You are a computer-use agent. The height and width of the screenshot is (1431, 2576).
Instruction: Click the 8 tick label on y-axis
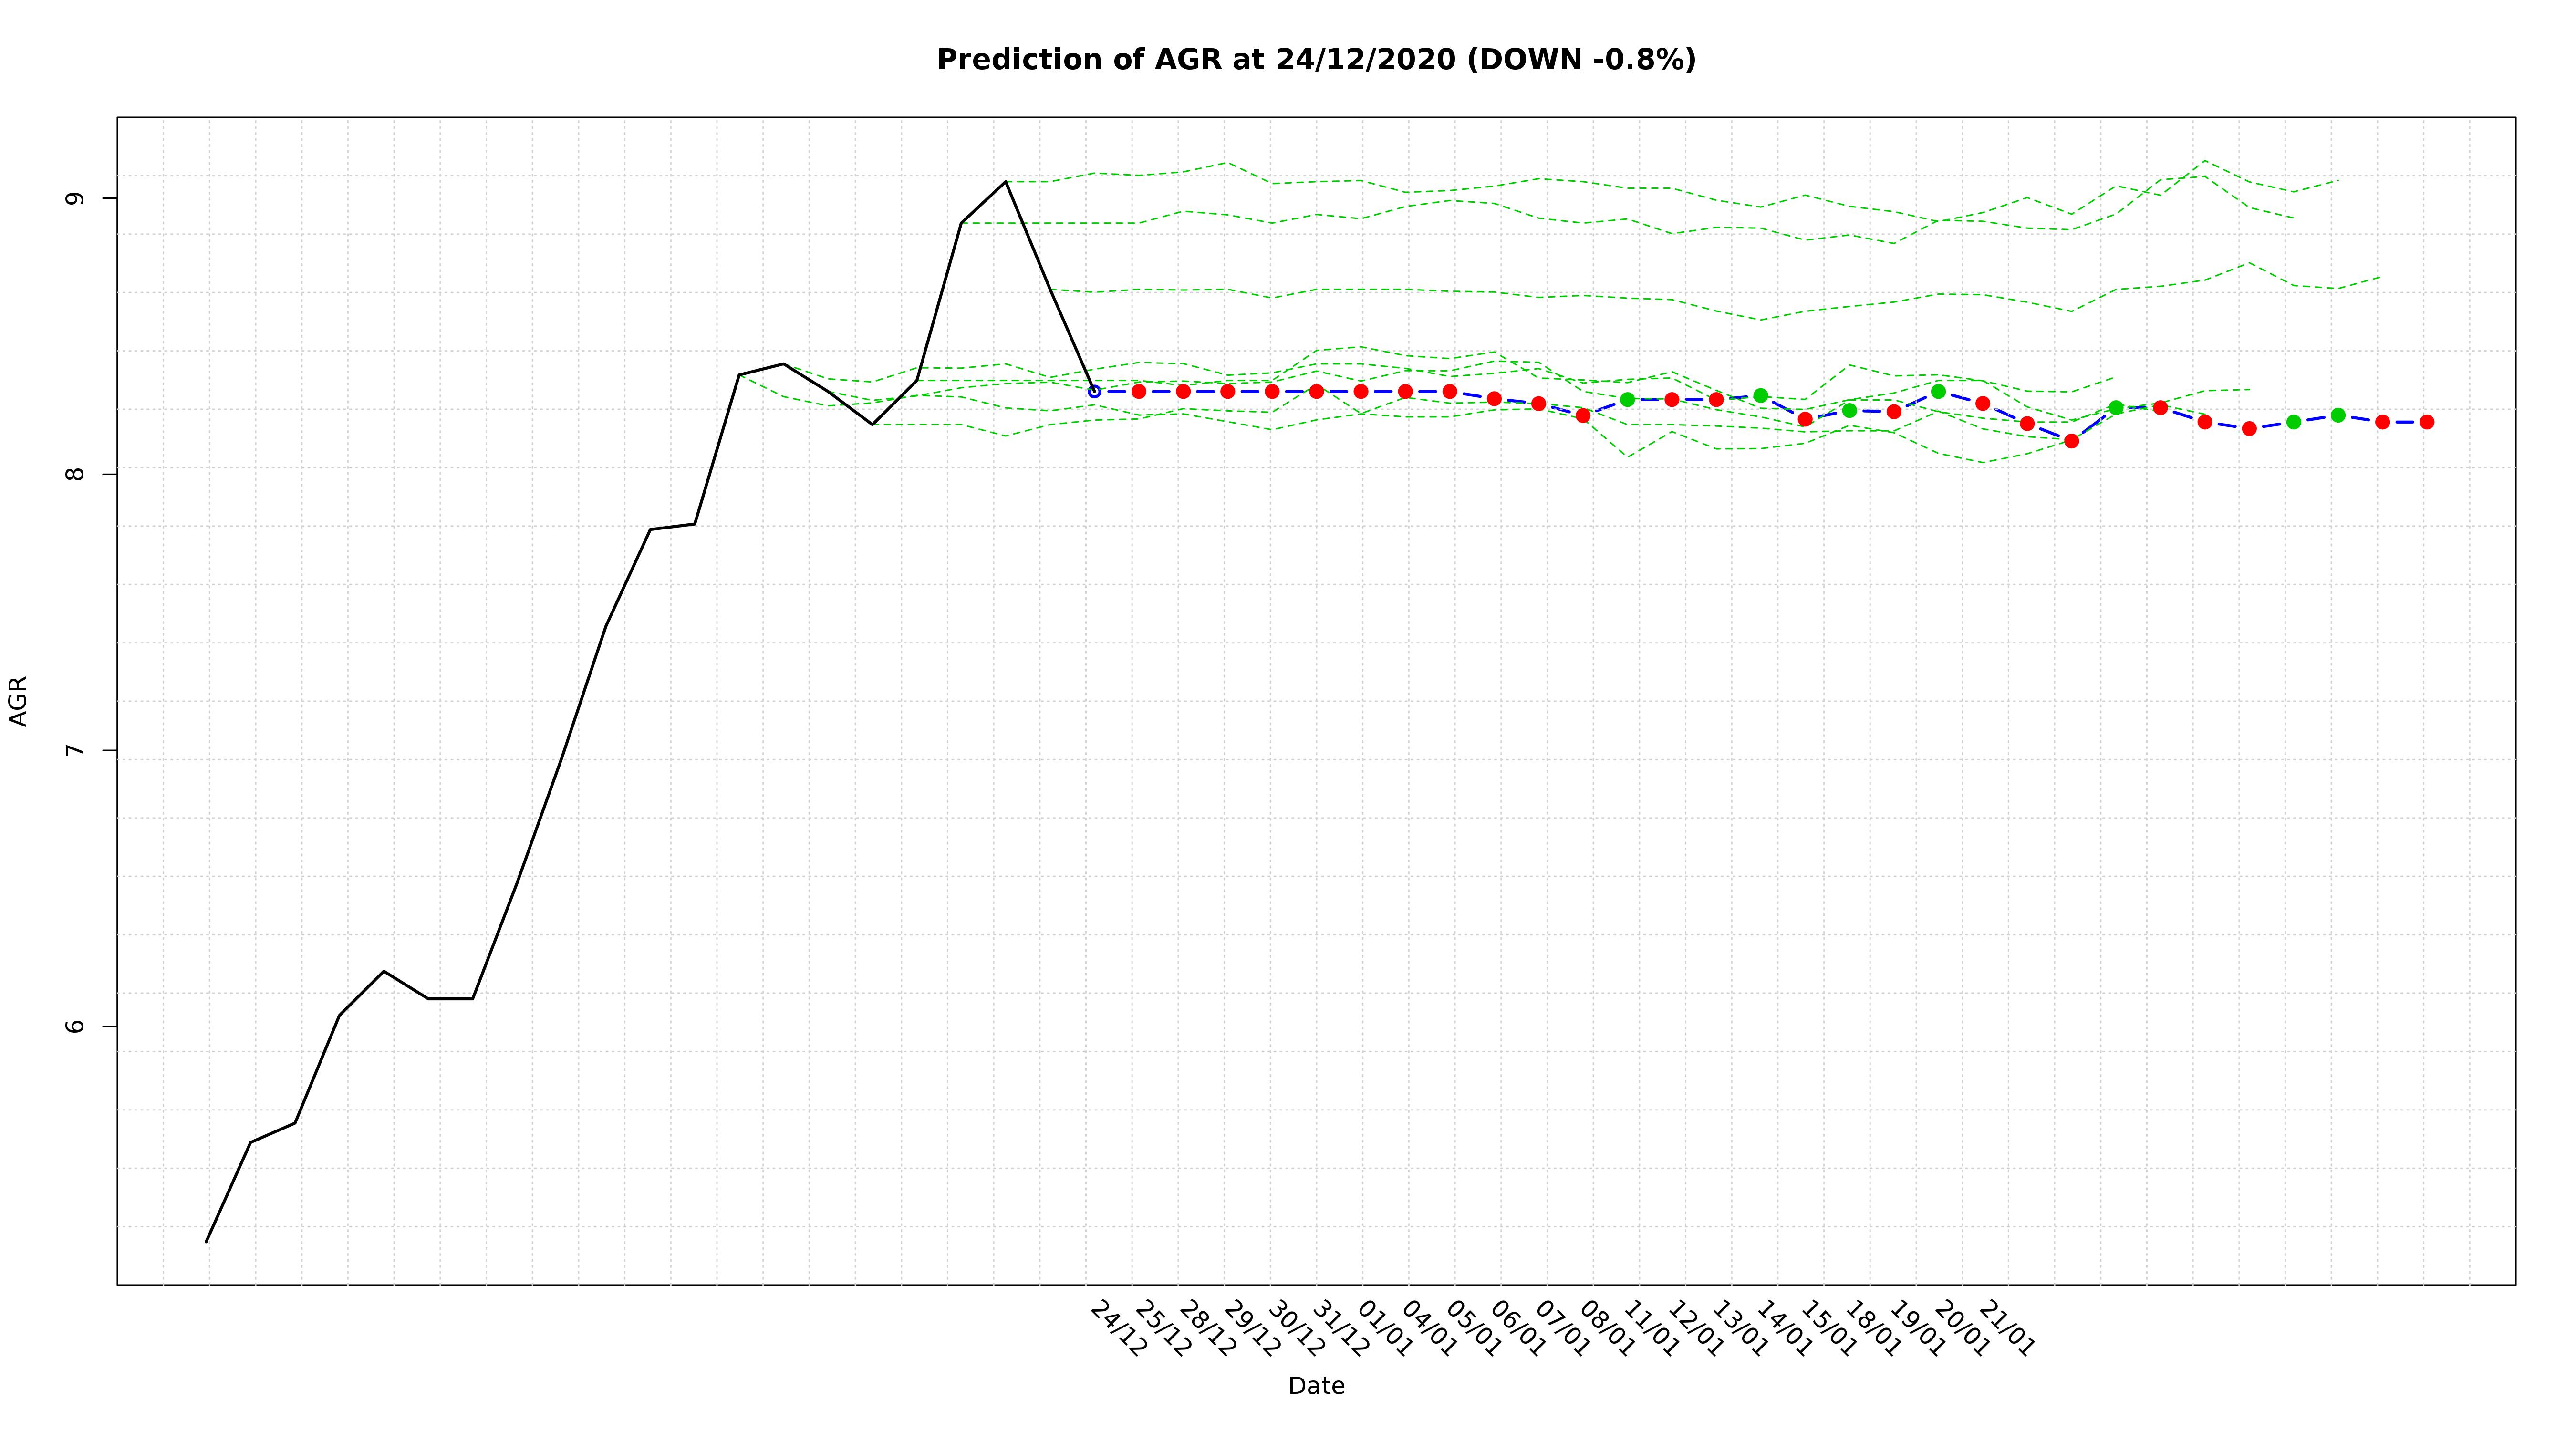[x=75, y=474]
